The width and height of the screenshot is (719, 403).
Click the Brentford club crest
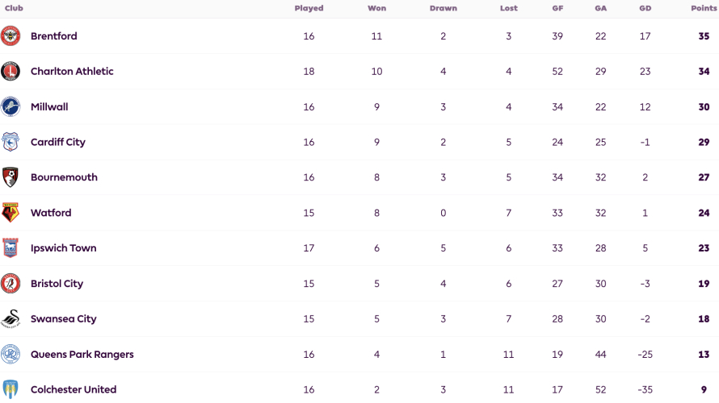click(10, 35)
